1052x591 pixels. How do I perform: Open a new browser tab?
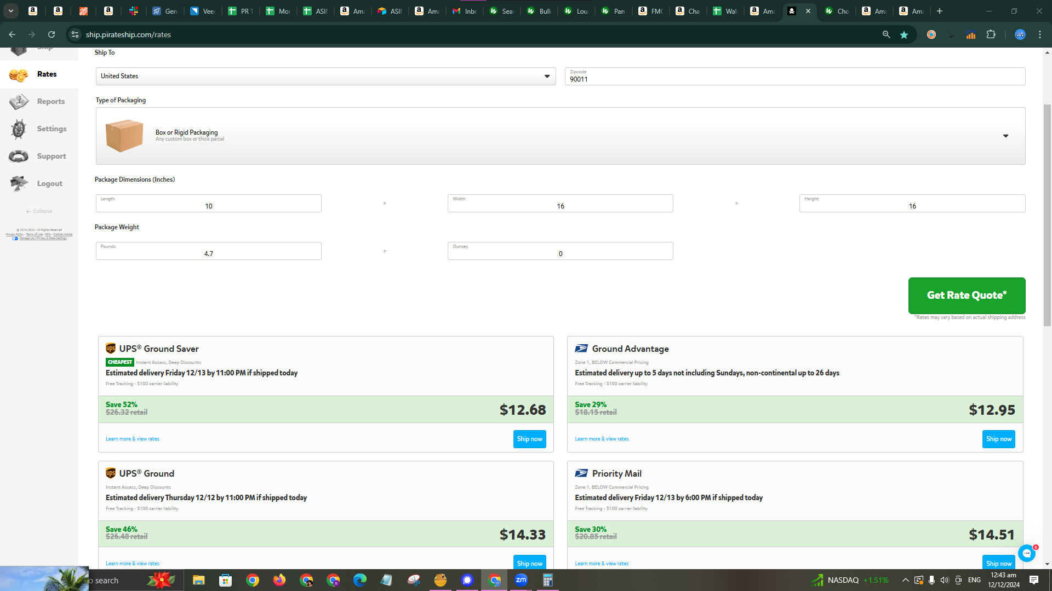940,11
